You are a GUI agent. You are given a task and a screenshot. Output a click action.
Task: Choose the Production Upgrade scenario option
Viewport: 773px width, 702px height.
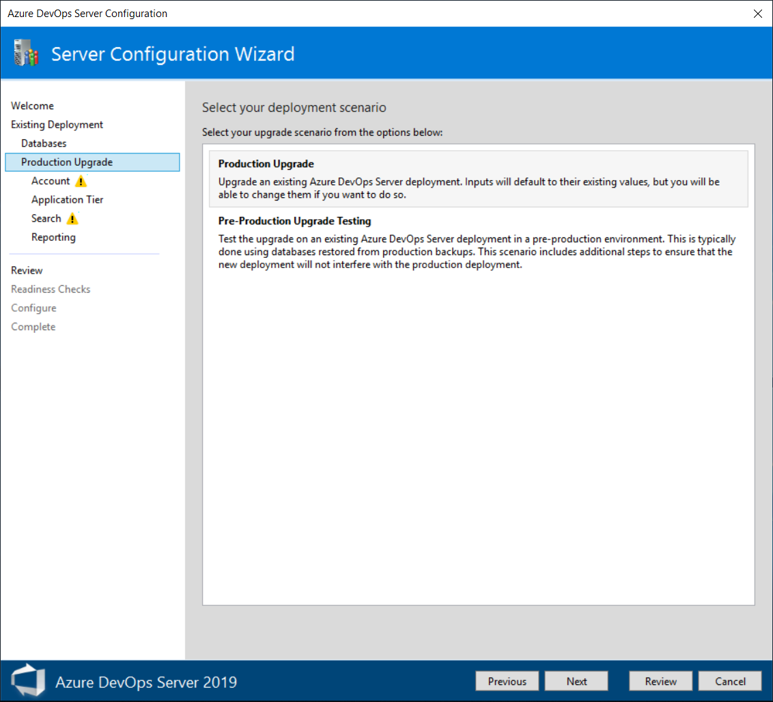coord(479,179)
